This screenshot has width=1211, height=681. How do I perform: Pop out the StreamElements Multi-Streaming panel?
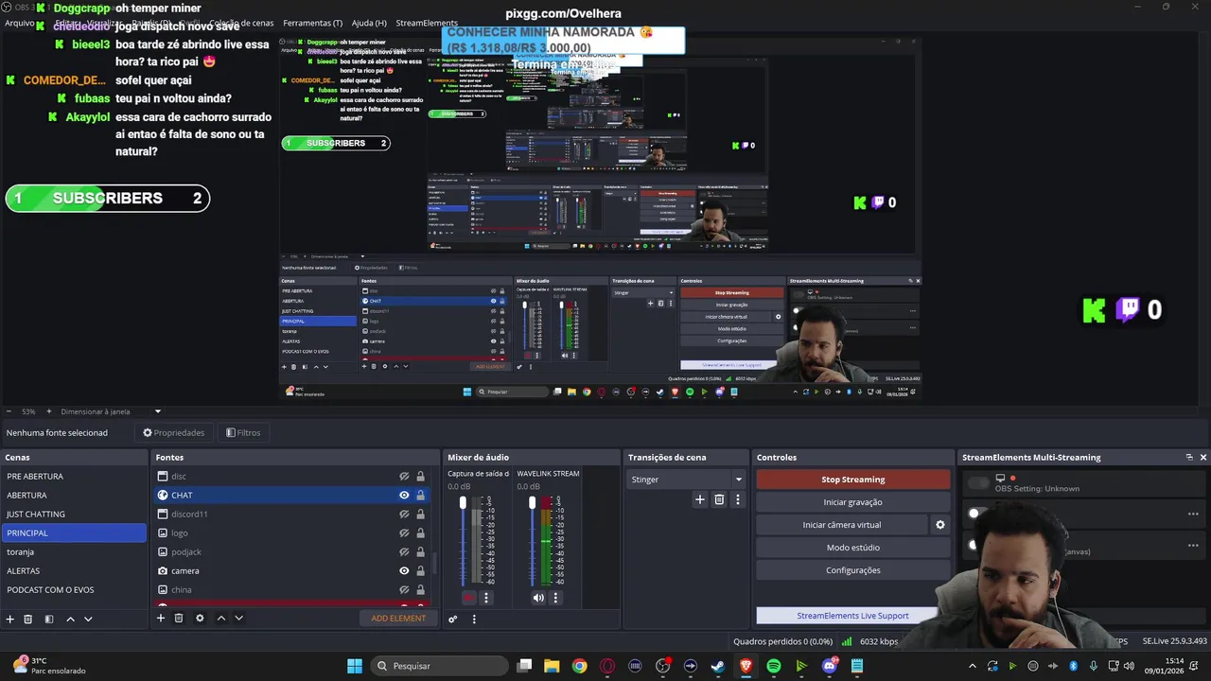click(1189, 457)
